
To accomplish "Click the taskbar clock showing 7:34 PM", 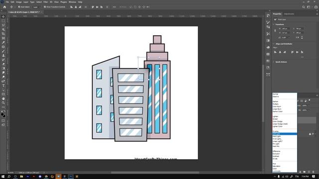I will coord(305,177).
